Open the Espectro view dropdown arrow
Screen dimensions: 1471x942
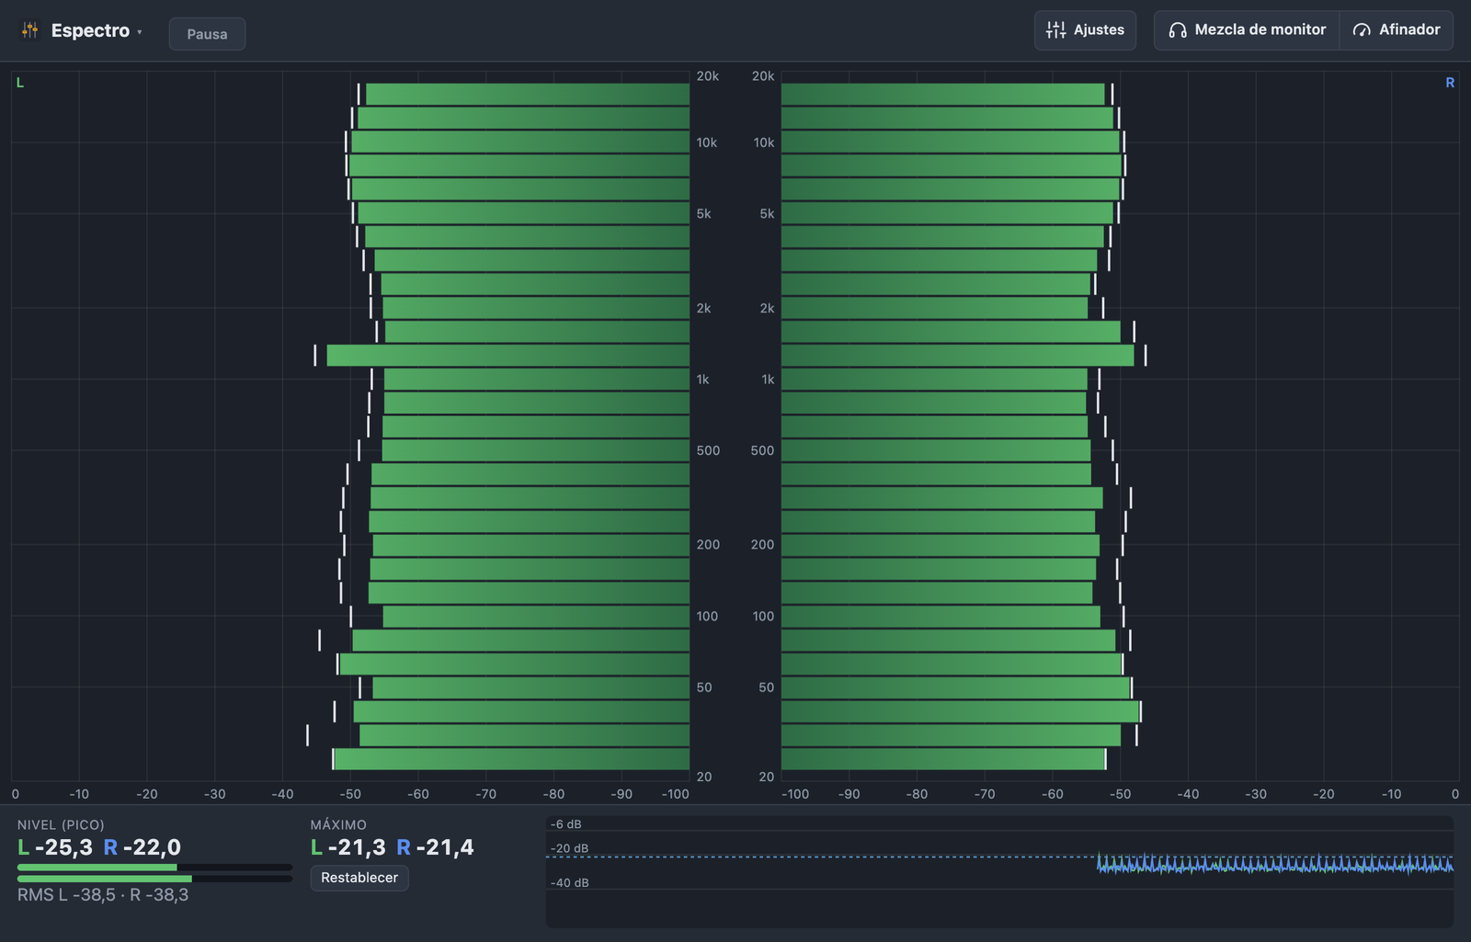coord(140,31)
